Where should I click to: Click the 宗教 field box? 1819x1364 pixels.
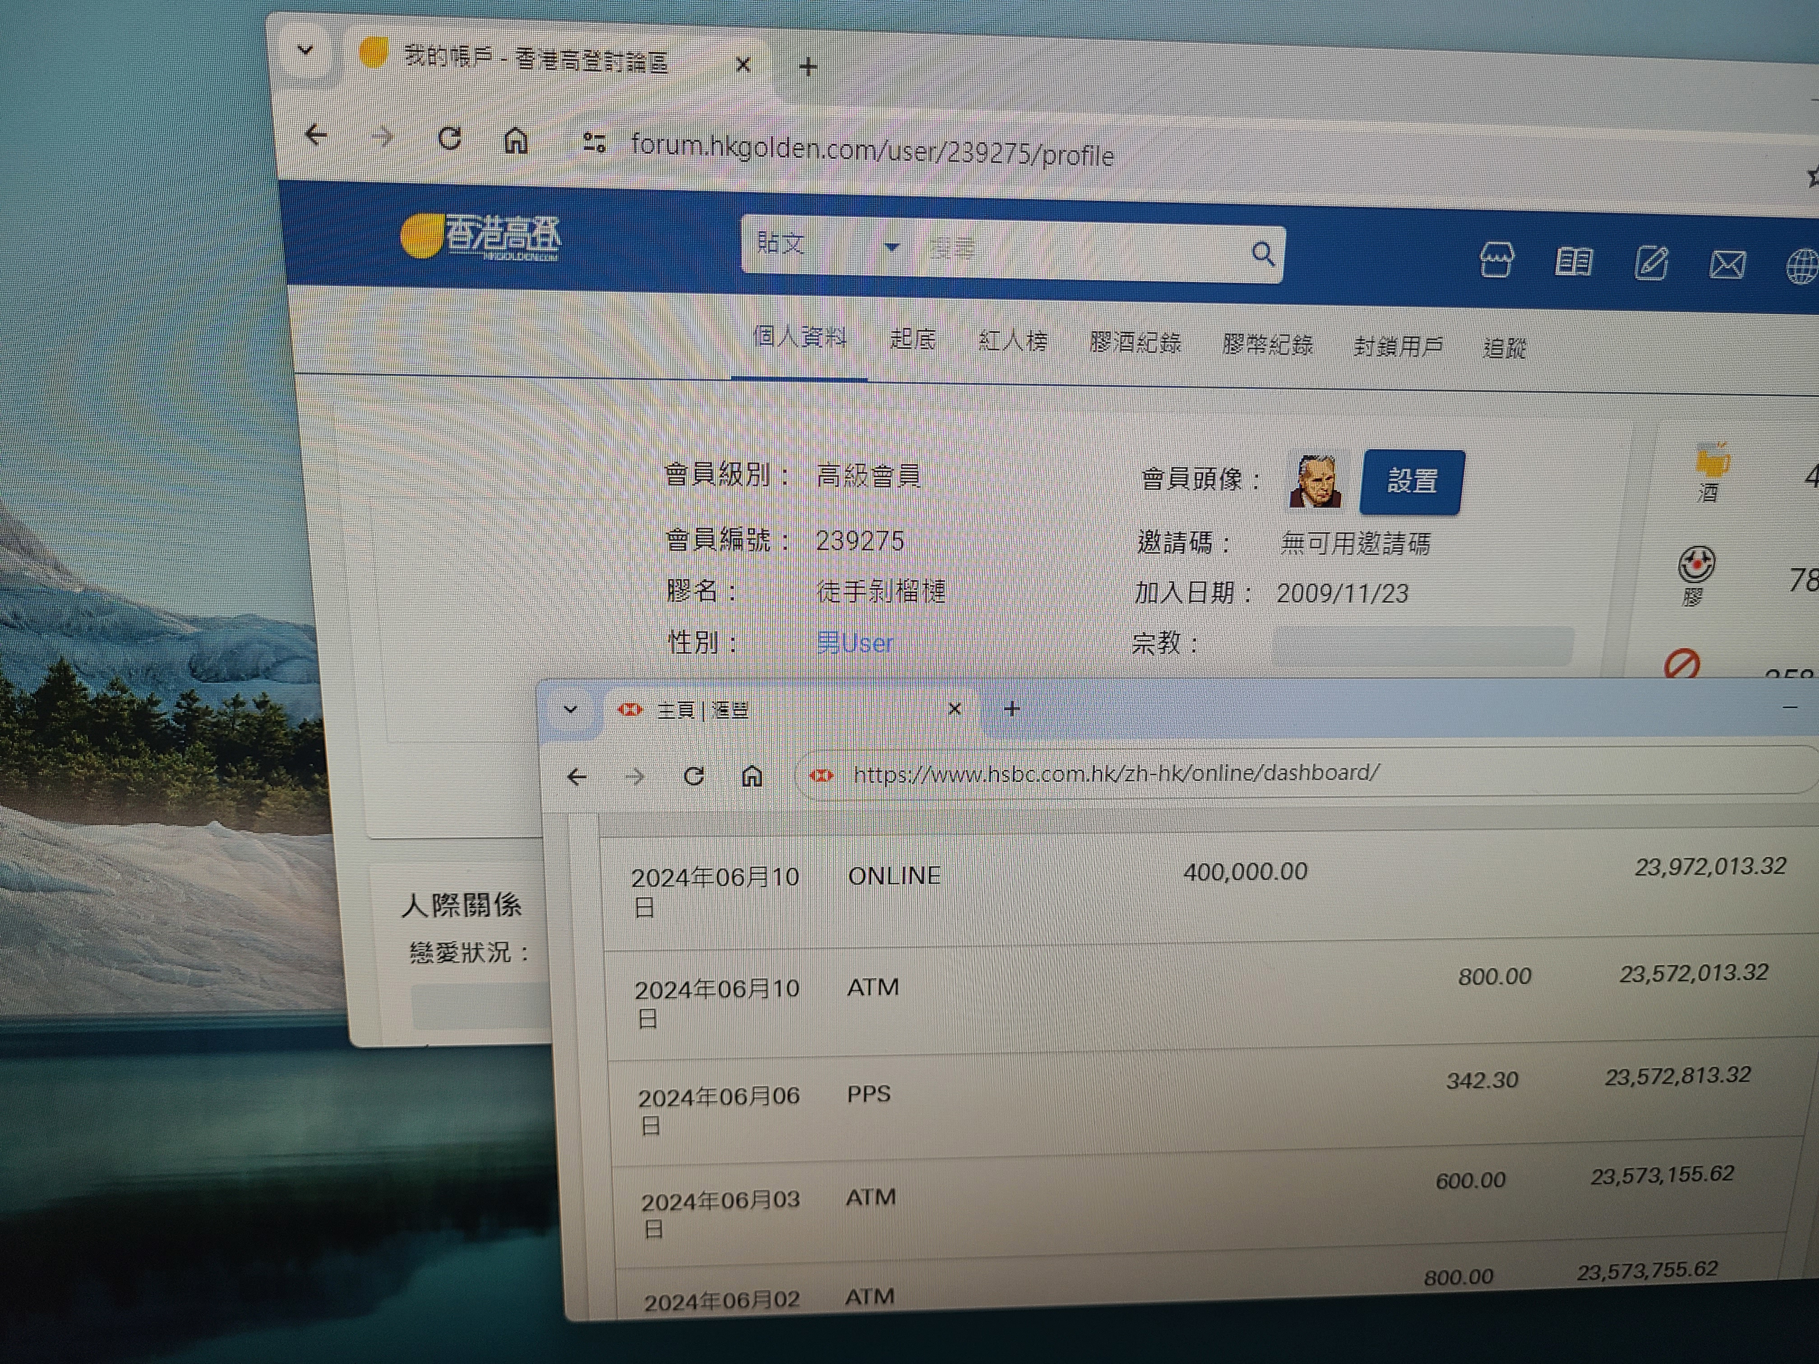click(1422, 645)
